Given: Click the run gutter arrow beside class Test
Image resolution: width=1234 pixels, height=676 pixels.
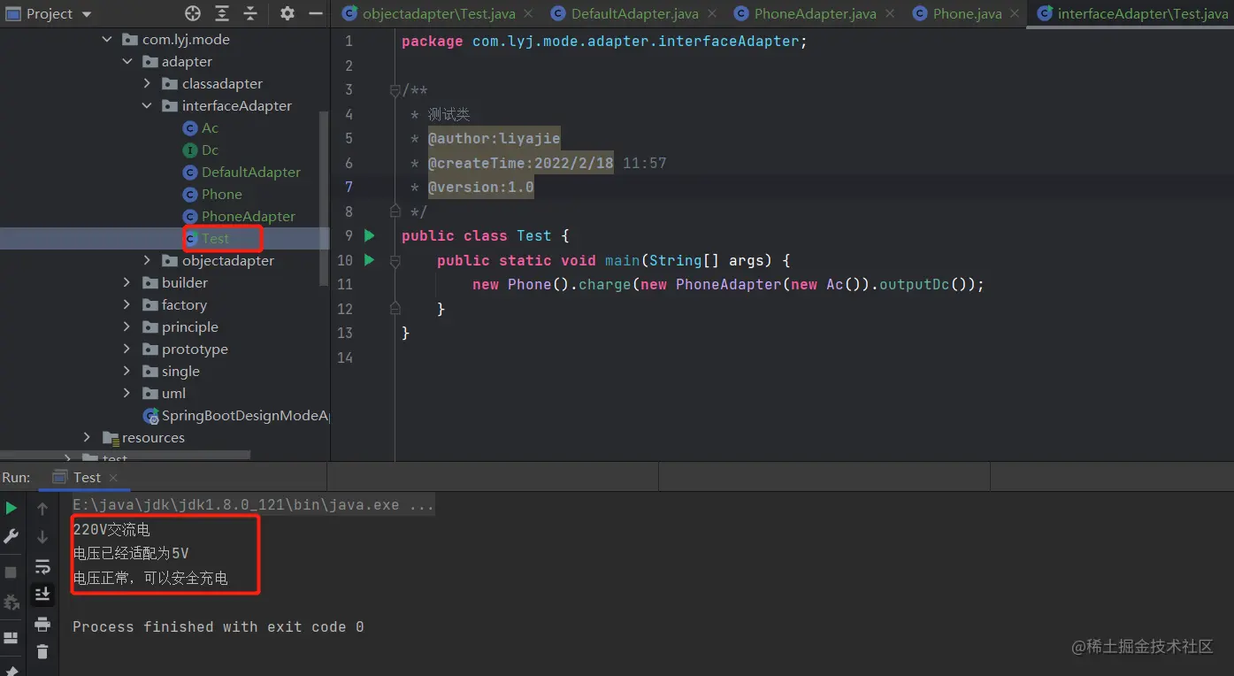Looking at the screenshot, I should [370, 235].
